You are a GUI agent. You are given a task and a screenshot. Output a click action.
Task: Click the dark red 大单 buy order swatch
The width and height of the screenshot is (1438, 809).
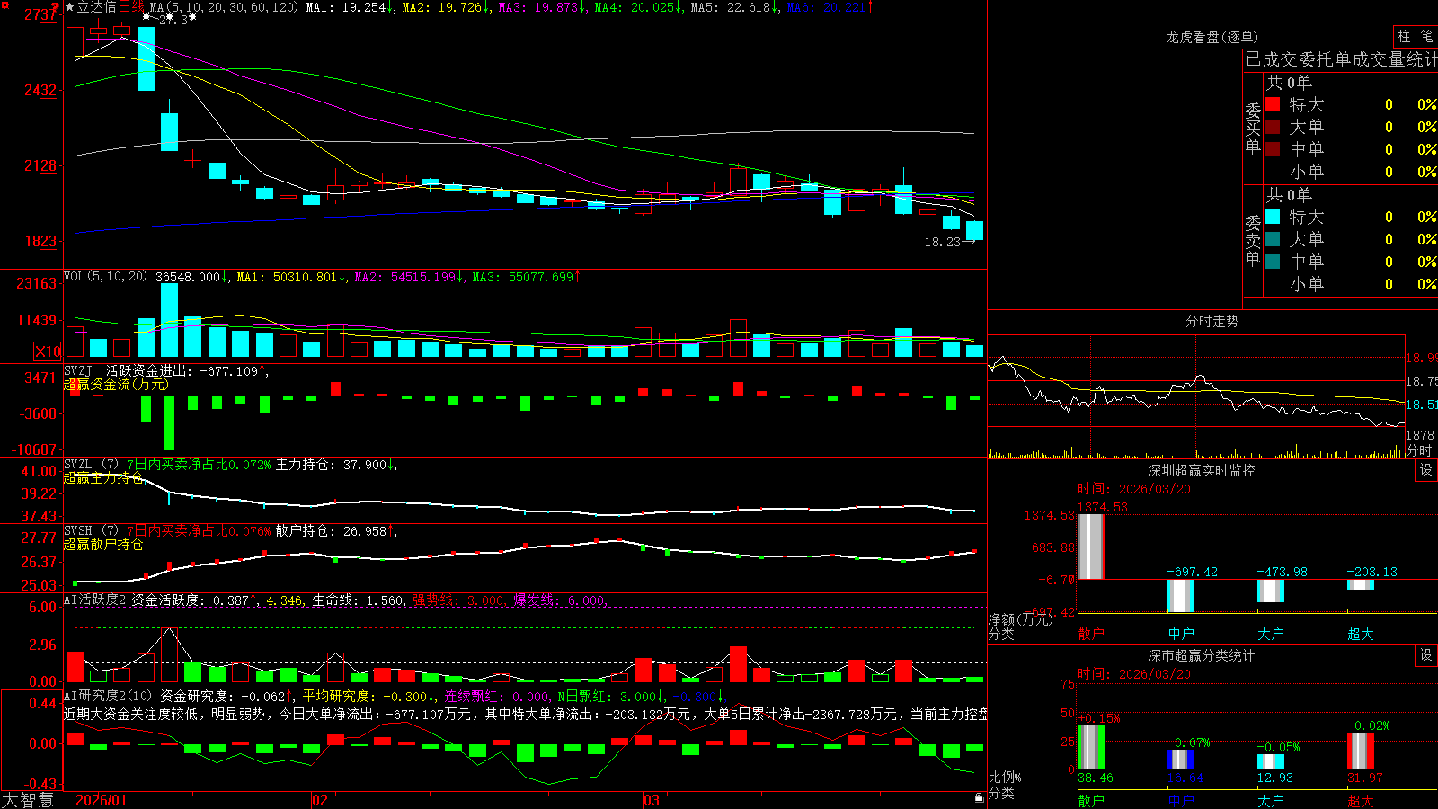[1273, 127]
